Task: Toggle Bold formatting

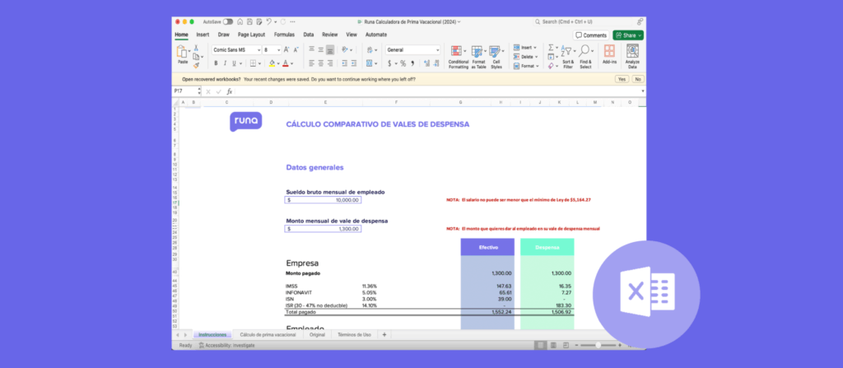Action: point(217,63)
